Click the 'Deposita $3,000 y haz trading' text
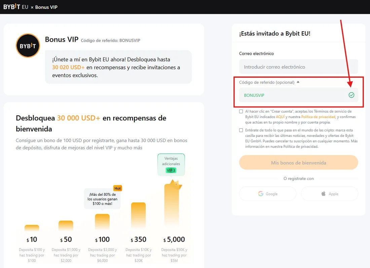 (102, 255)
